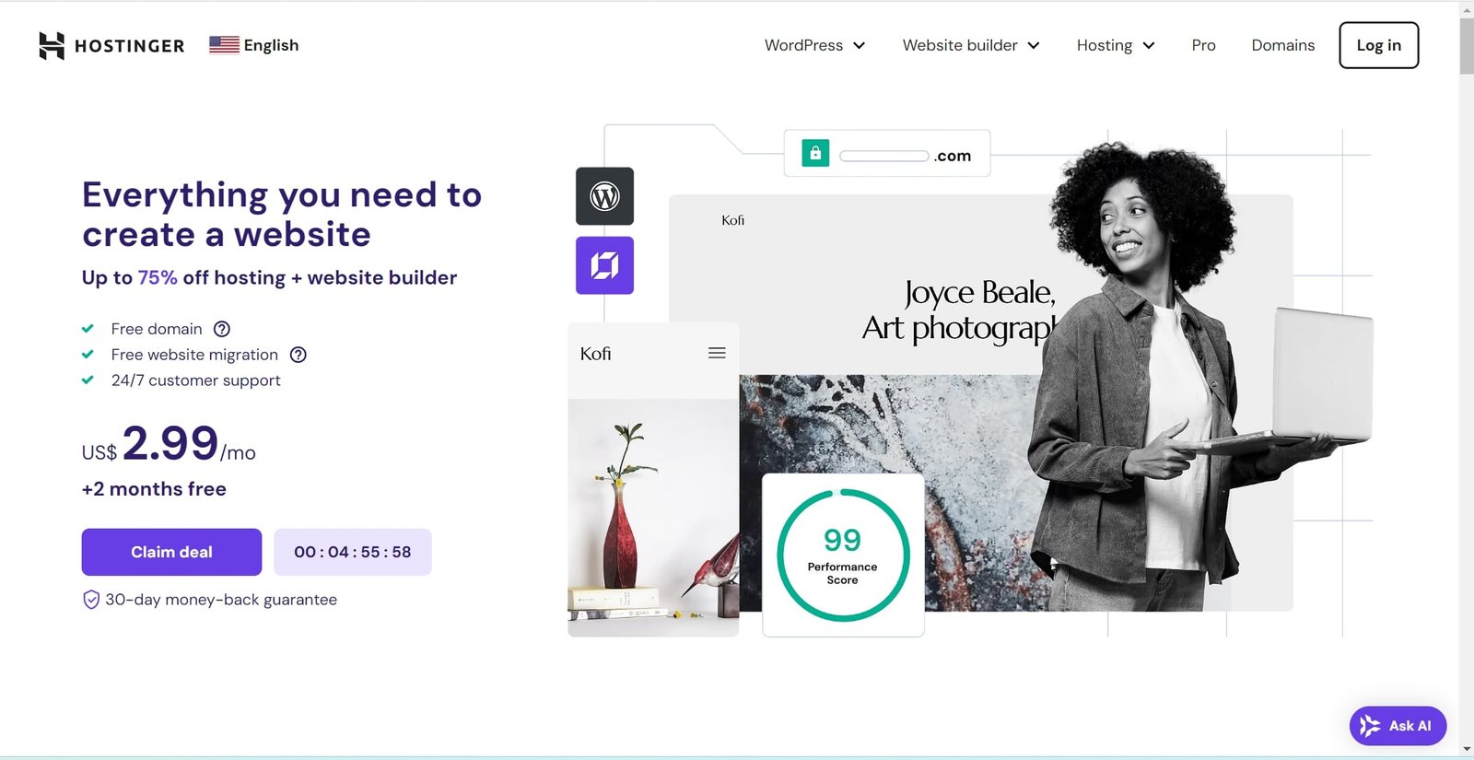Image resolution: width=1474 pixels, height=760 pixels.
Task: Click the Hostinger logo icon
Action: tap(52, 45)
